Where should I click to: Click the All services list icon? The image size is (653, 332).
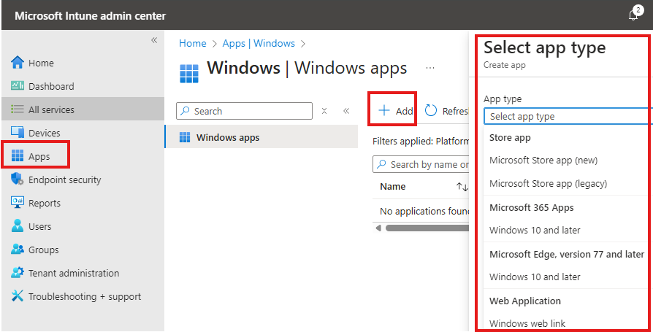(18, 109)
